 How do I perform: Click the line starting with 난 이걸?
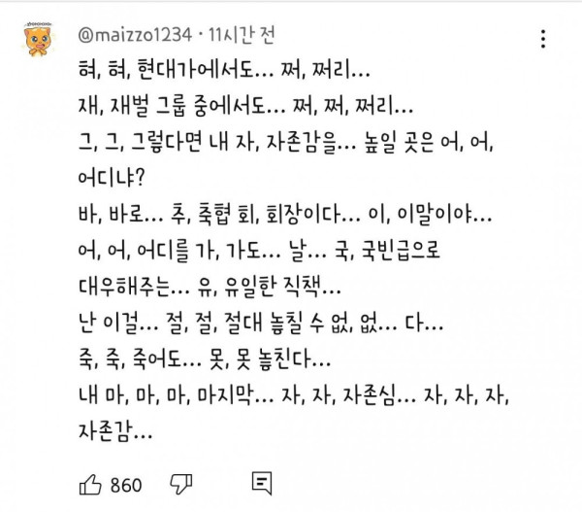point(261,323)
